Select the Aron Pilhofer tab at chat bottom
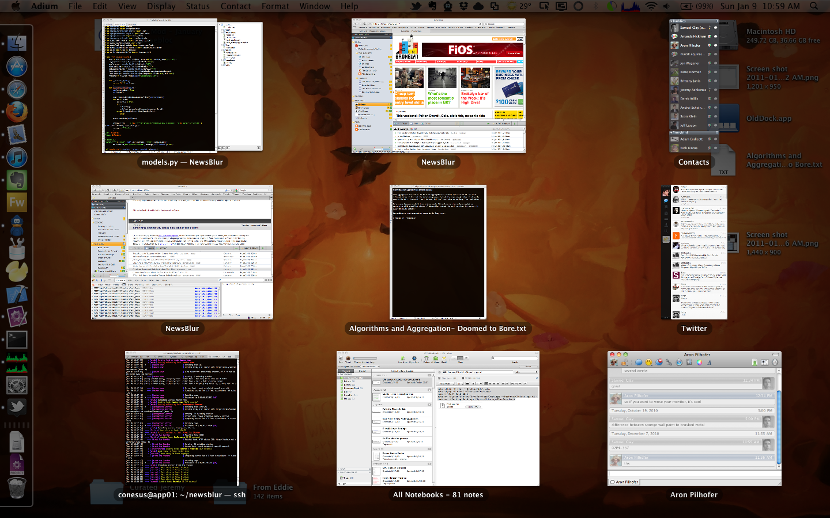This screenshot has height=518, width=830. point(624,482)
